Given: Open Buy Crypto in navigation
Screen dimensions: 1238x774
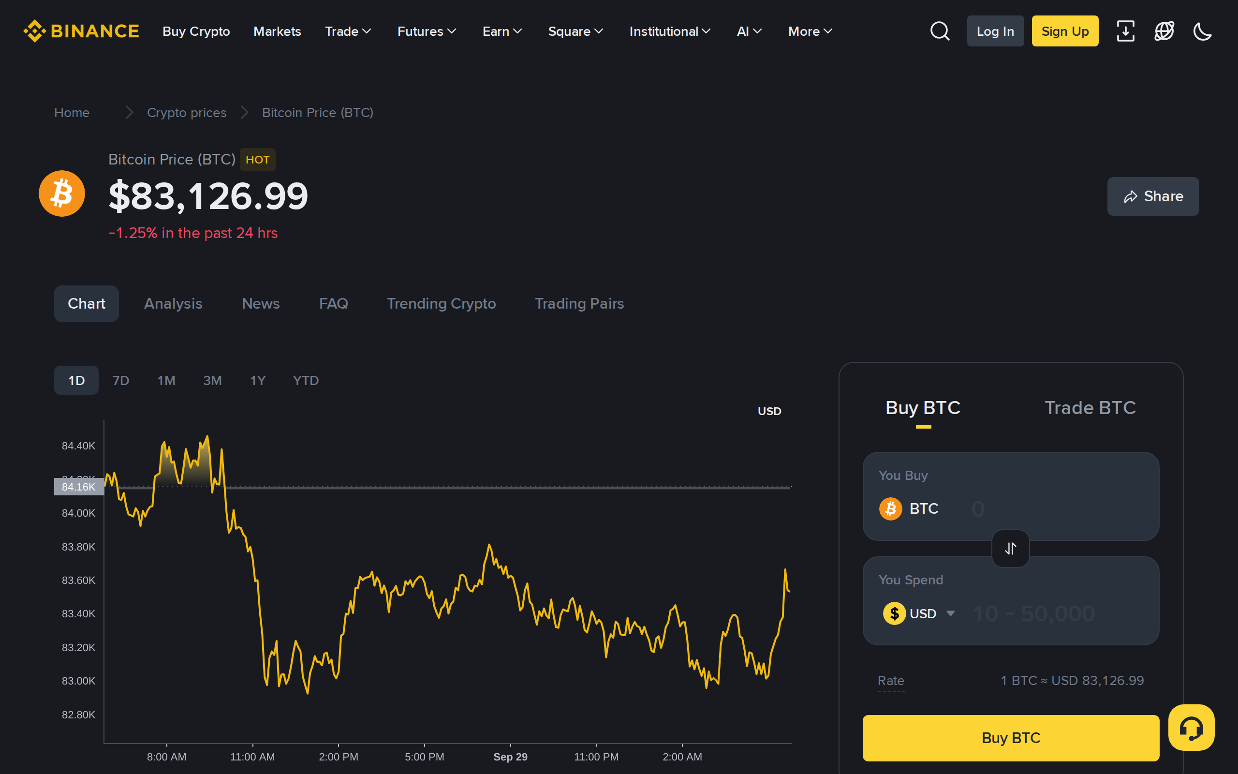Looking at the screenshot, I should coord(196,31).
